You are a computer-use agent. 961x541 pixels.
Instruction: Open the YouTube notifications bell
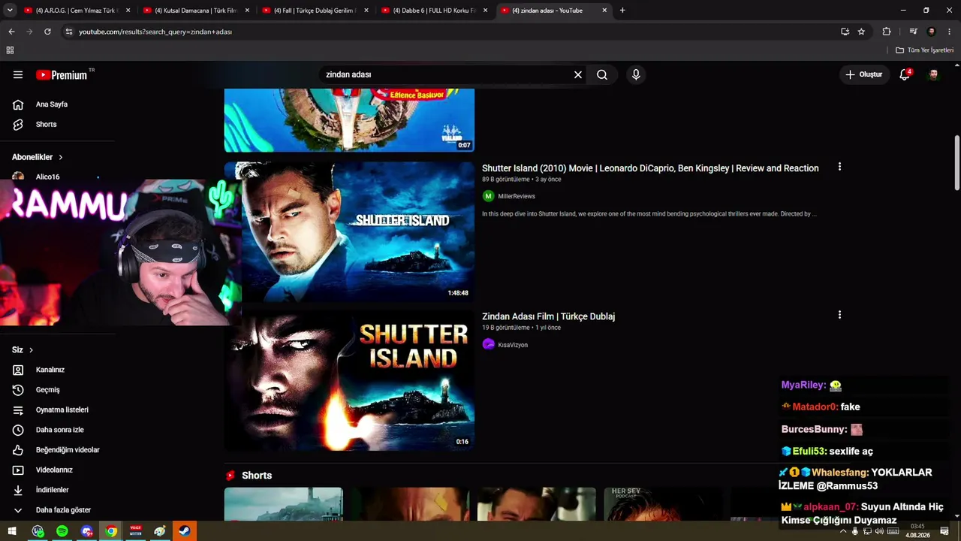[x=905, y=74]
